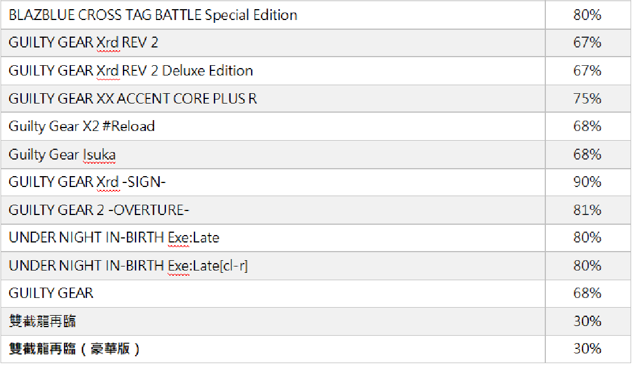634x366 pixels.
Task: Select the Guilty Gear Isuka title text
Action: pos(64,154)
